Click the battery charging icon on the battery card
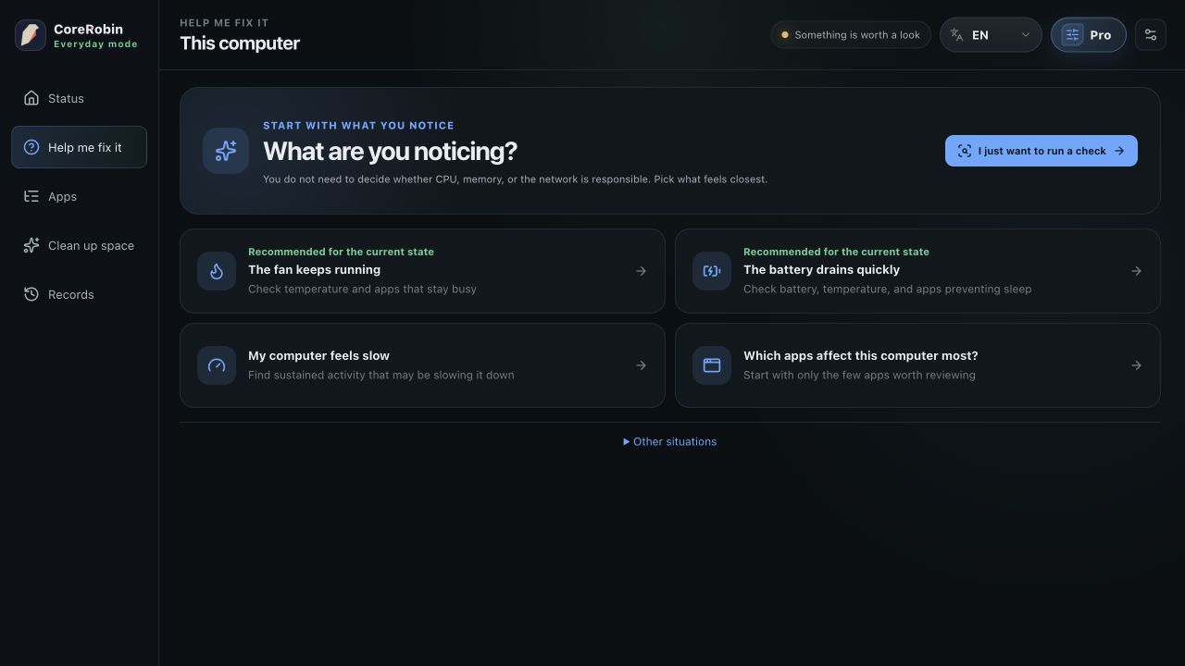The height and width of the screenshot is (666, 1185). click(712, 271)
